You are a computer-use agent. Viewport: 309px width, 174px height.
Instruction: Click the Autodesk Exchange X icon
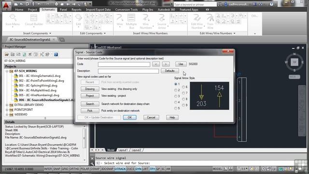coord(254,4)
